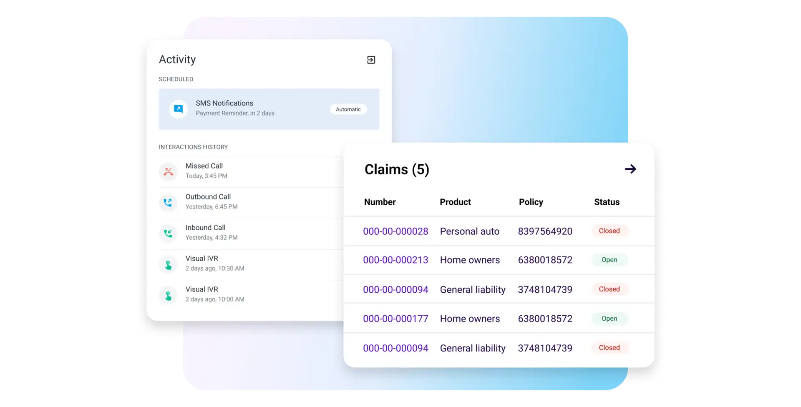Screen dimensions: 801x407
Task: Click the Open status for claim 000-00-000177
Action: [x=609, y=319]
